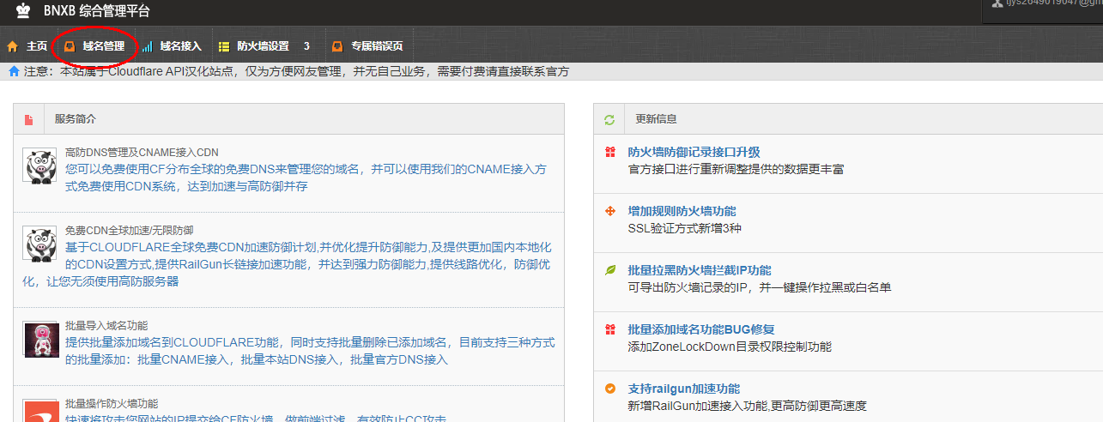Viewport: 1103px width, 422px height.
Task: Click the badge number 3 next to 防火墙设置
Action: (306, 46)
